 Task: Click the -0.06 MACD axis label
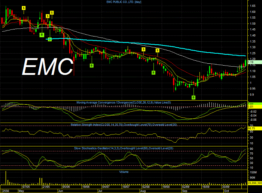pos(253,120)
